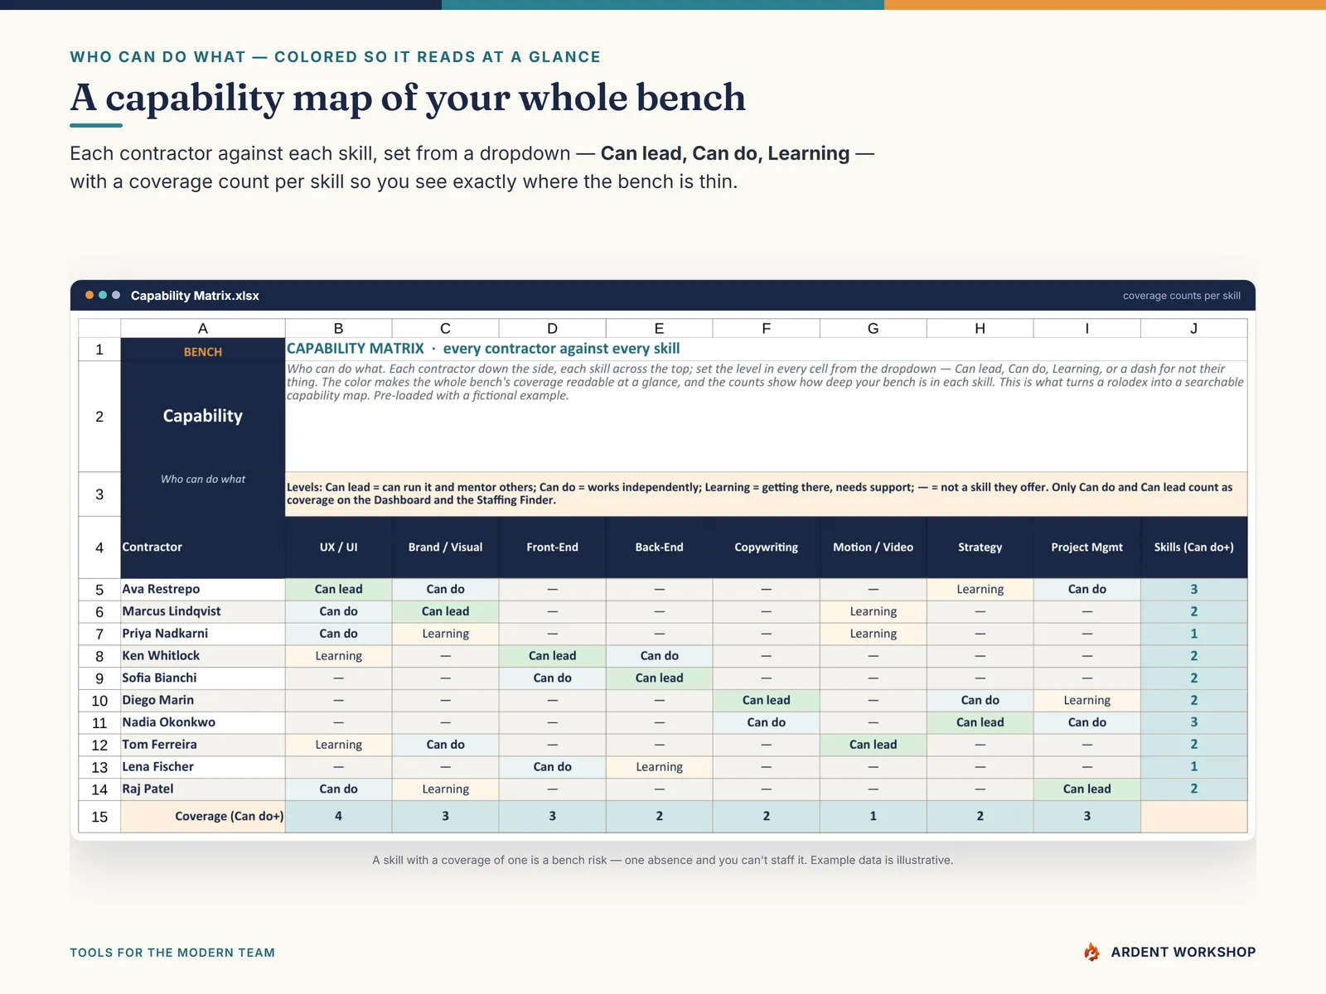Open Marcus Lindqvist's Brand / Visual 'Can lead' cell
This screenshot has height=994, width=1326.
click(445, 611)
